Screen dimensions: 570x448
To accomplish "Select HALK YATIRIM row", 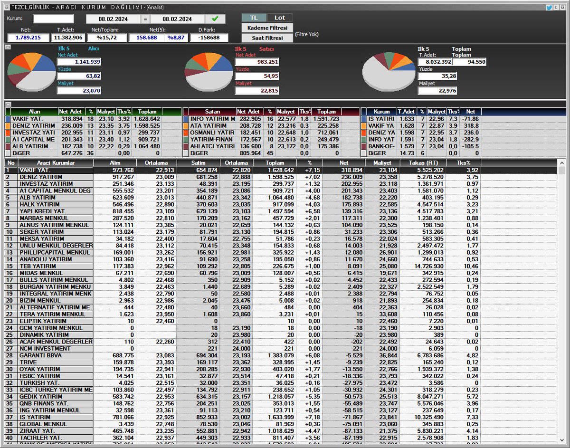I will (282, 204).
